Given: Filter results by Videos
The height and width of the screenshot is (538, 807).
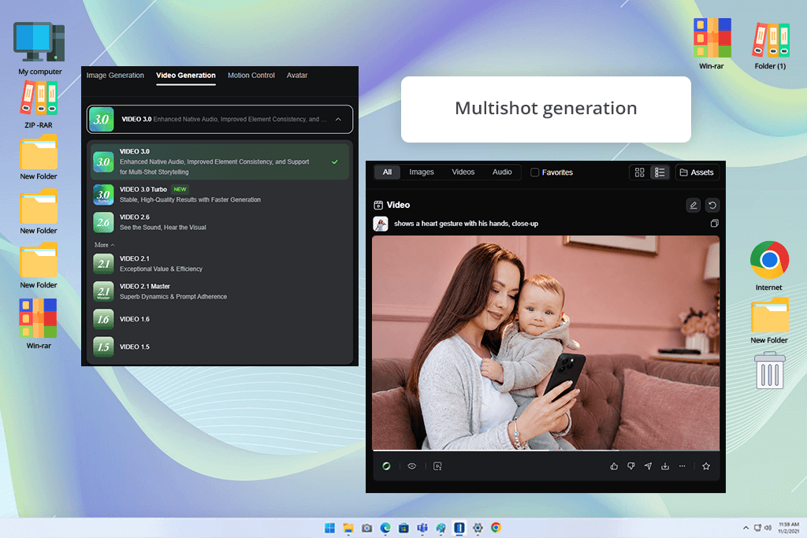Looking at the screenshot, I should click(463, 173).
